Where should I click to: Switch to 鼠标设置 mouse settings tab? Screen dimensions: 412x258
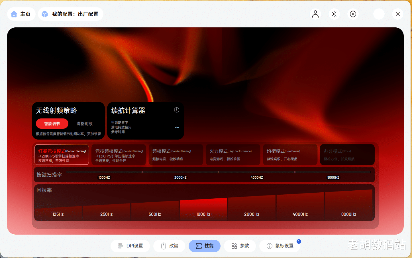pyautogui.click(x=280, y=246)
